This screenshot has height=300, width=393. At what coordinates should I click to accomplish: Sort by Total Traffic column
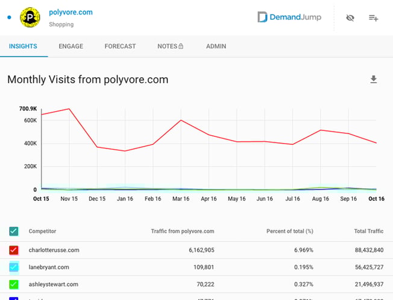pos(369,231)
